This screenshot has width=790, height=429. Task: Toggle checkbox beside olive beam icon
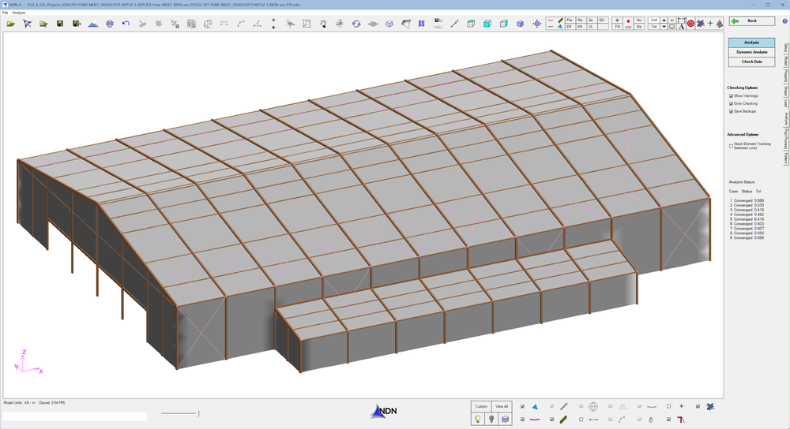[551, 419]
